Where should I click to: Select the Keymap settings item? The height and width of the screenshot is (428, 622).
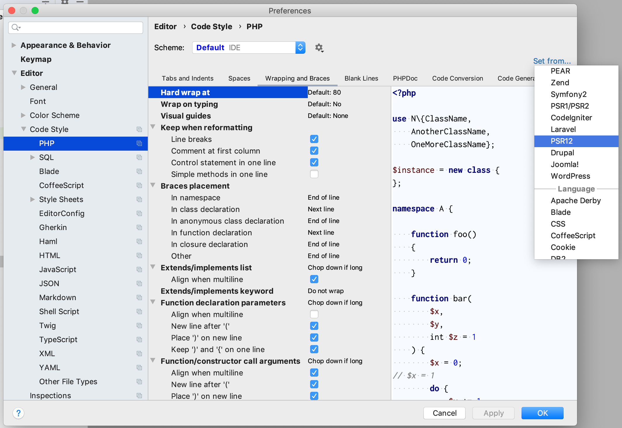[x=36, y=59]
